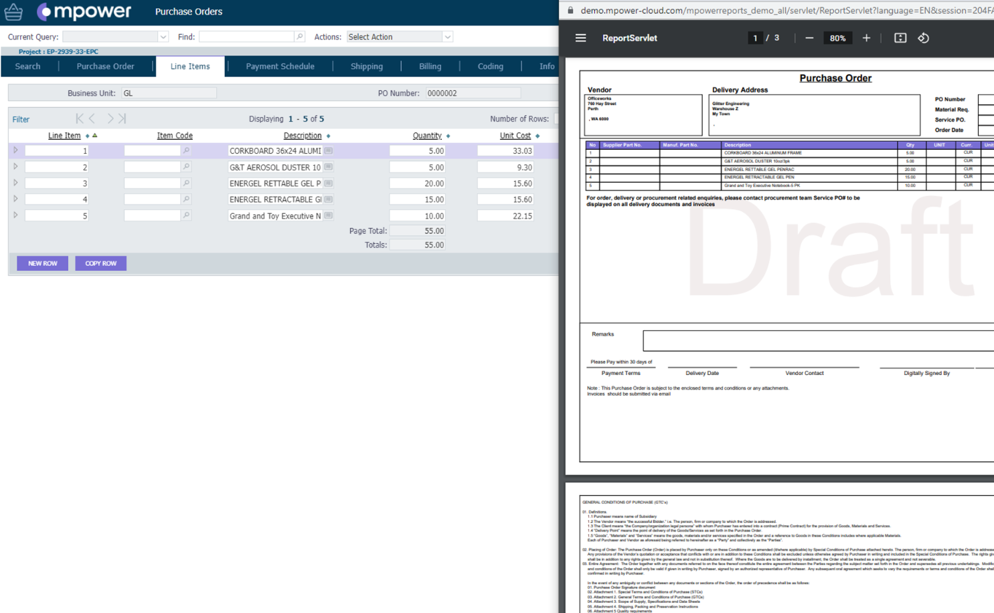Image resolution: width=994 pixels, height=613 pixels.
Task: Open description details for G&T AEROSOL DUSTER
Action: [329, 167]
